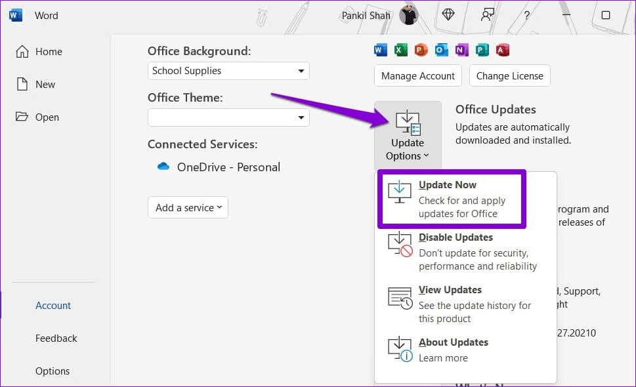Screen dimensions: 636x387
Task: Click the Open folder icon
Action: click(22, 117)
